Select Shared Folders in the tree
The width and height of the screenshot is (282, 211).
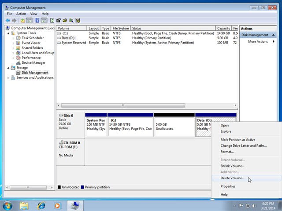pos(32,48)
